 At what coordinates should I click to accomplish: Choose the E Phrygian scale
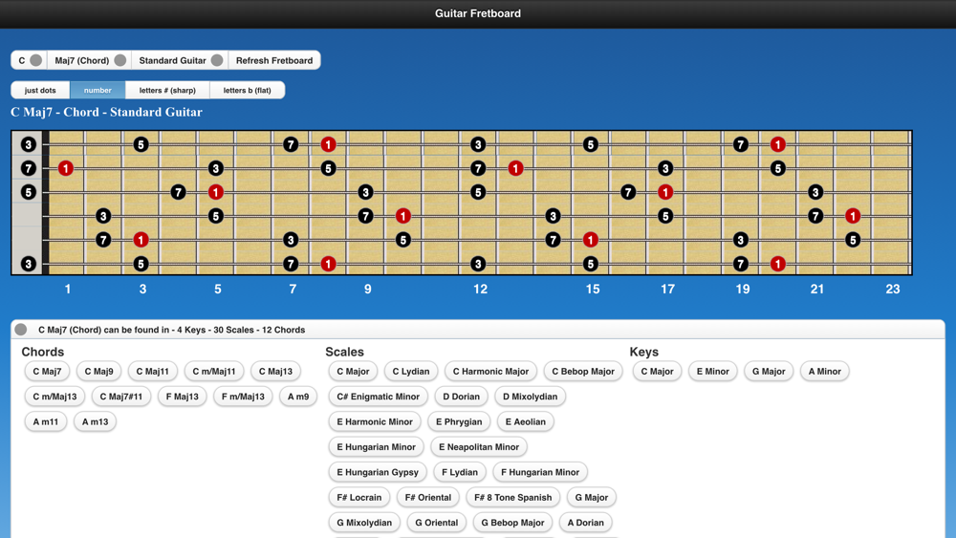459,421
